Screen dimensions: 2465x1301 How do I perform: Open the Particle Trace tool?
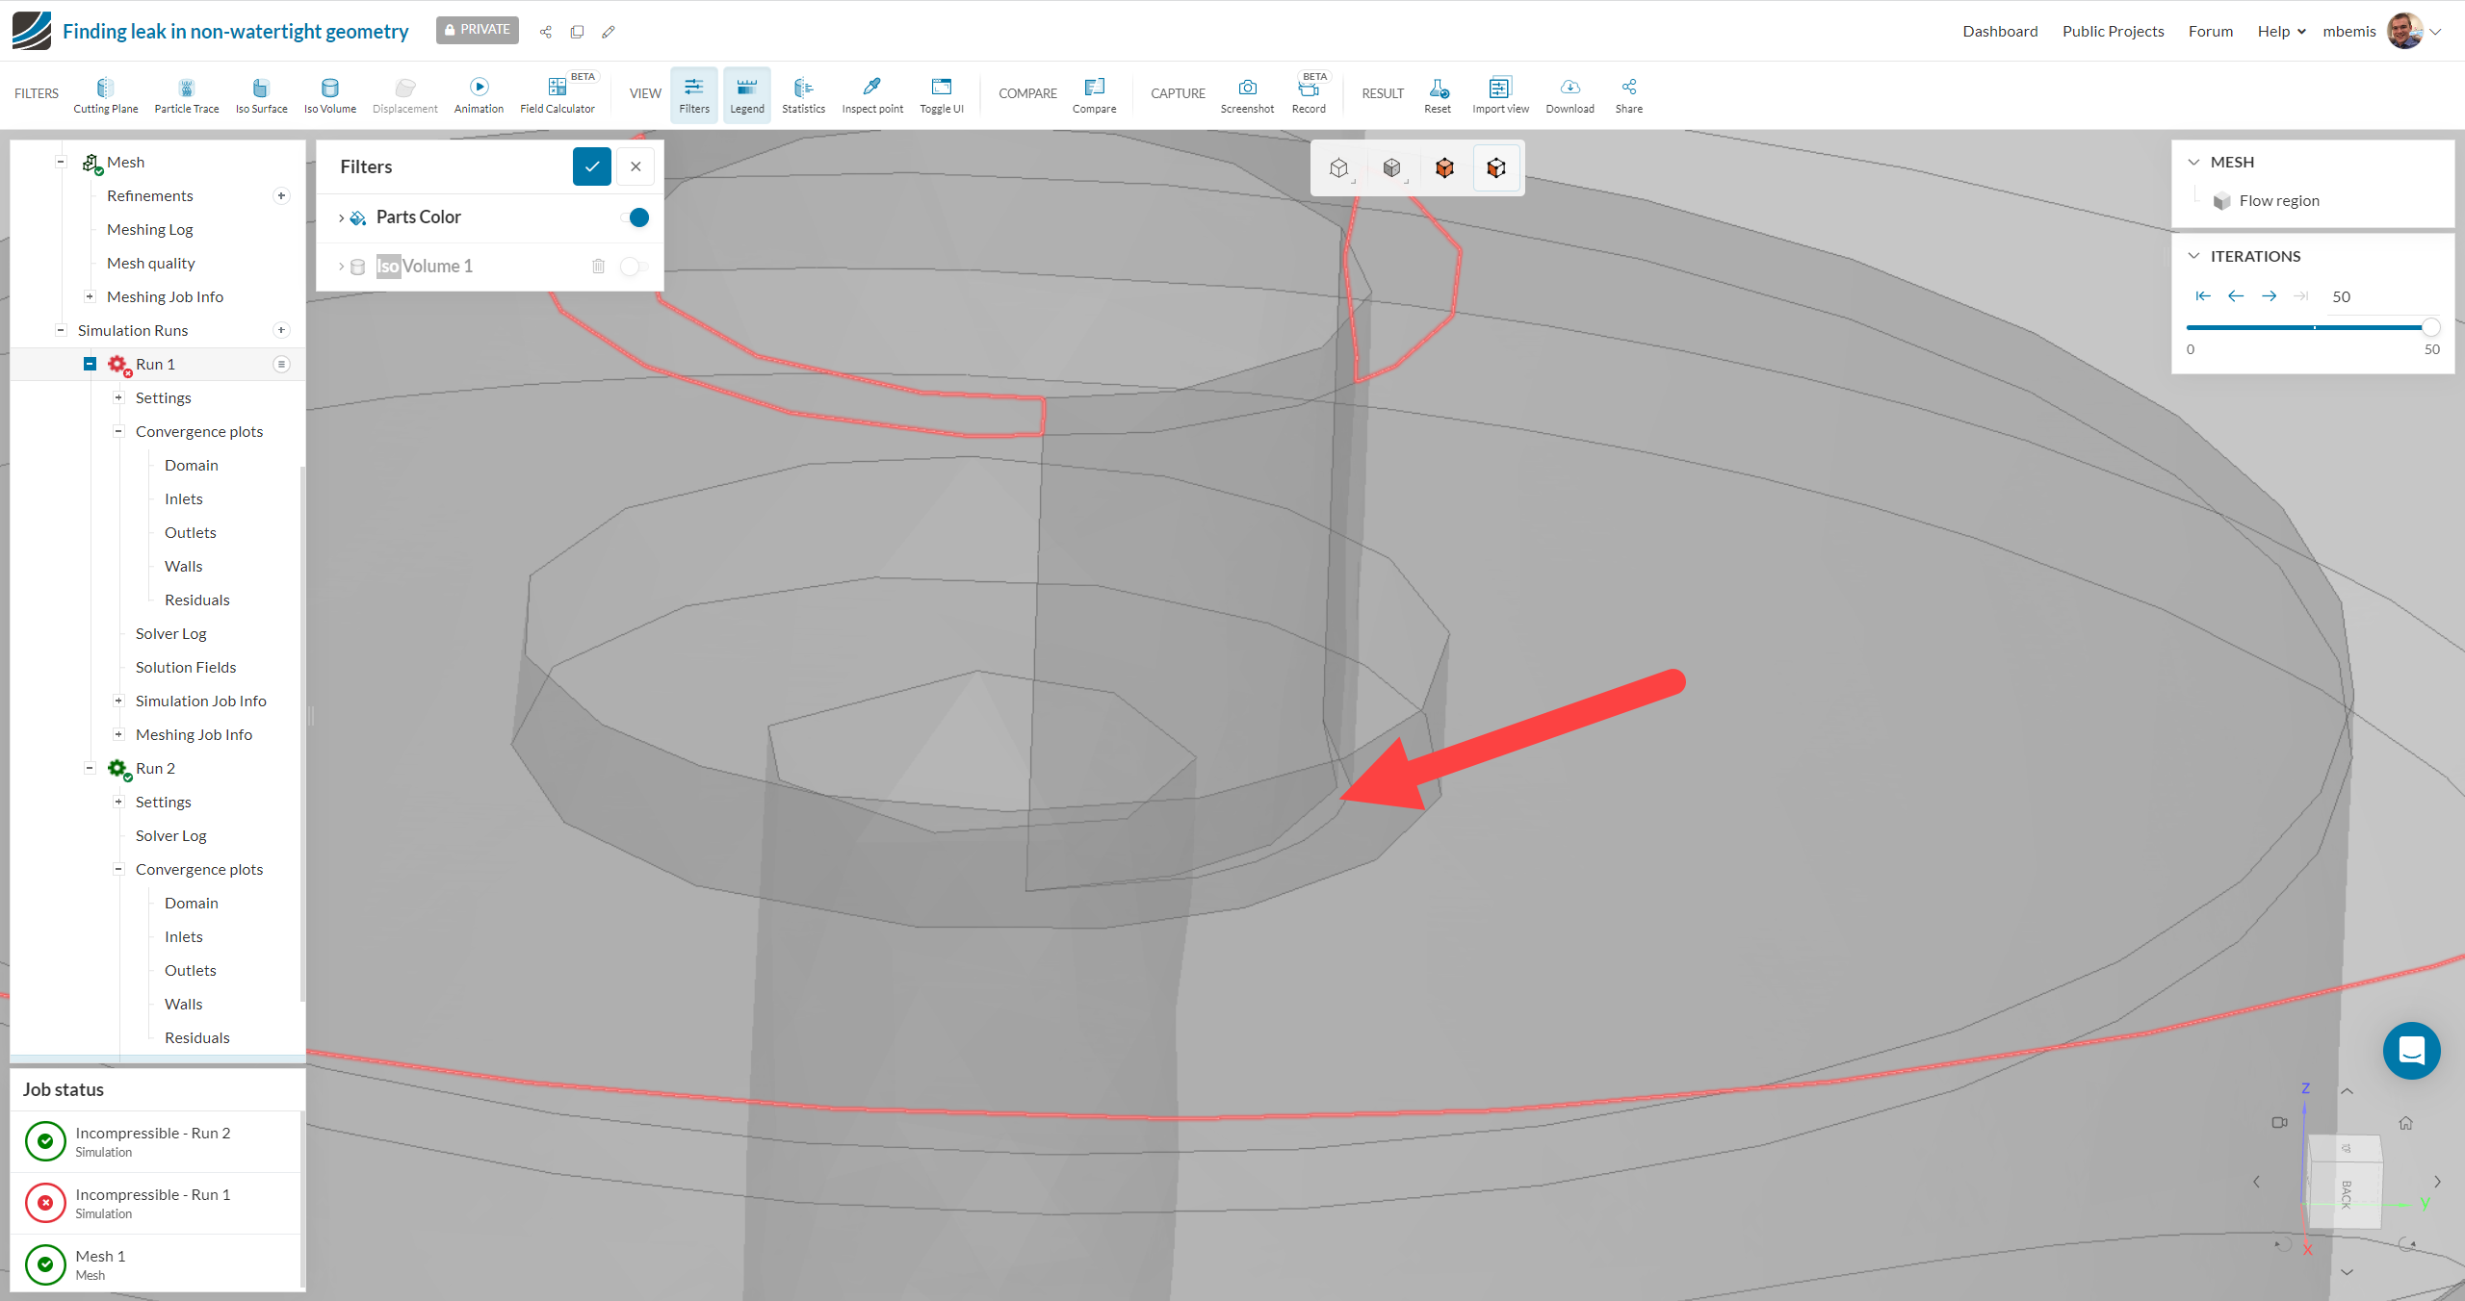(186, 93)
